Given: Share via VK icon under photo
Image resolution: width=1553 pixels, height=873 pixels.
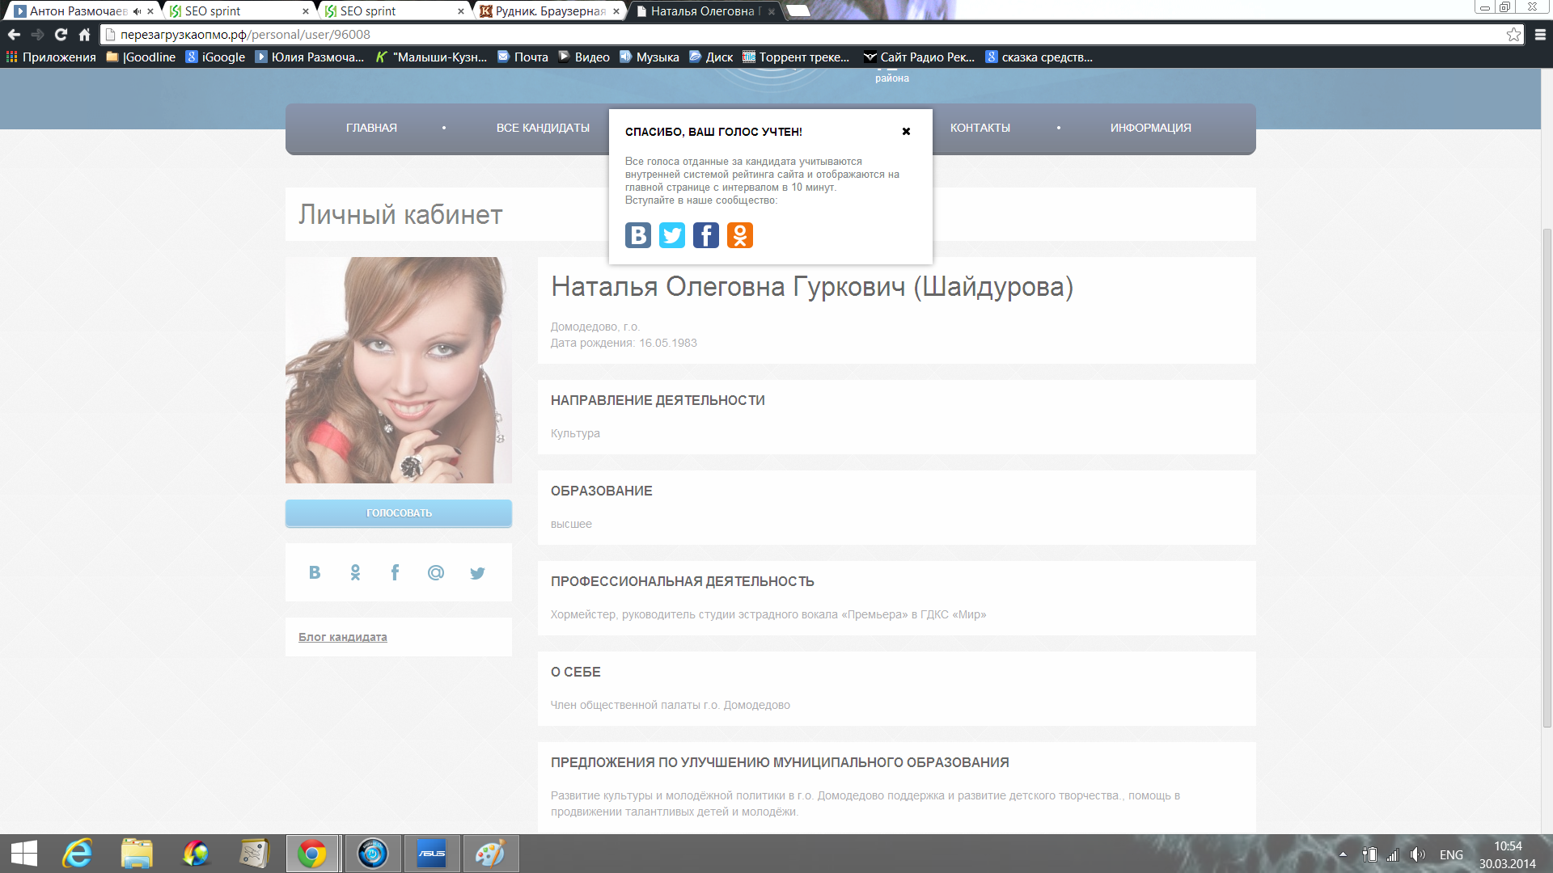Looking at the screenshot, I should 315,572.
